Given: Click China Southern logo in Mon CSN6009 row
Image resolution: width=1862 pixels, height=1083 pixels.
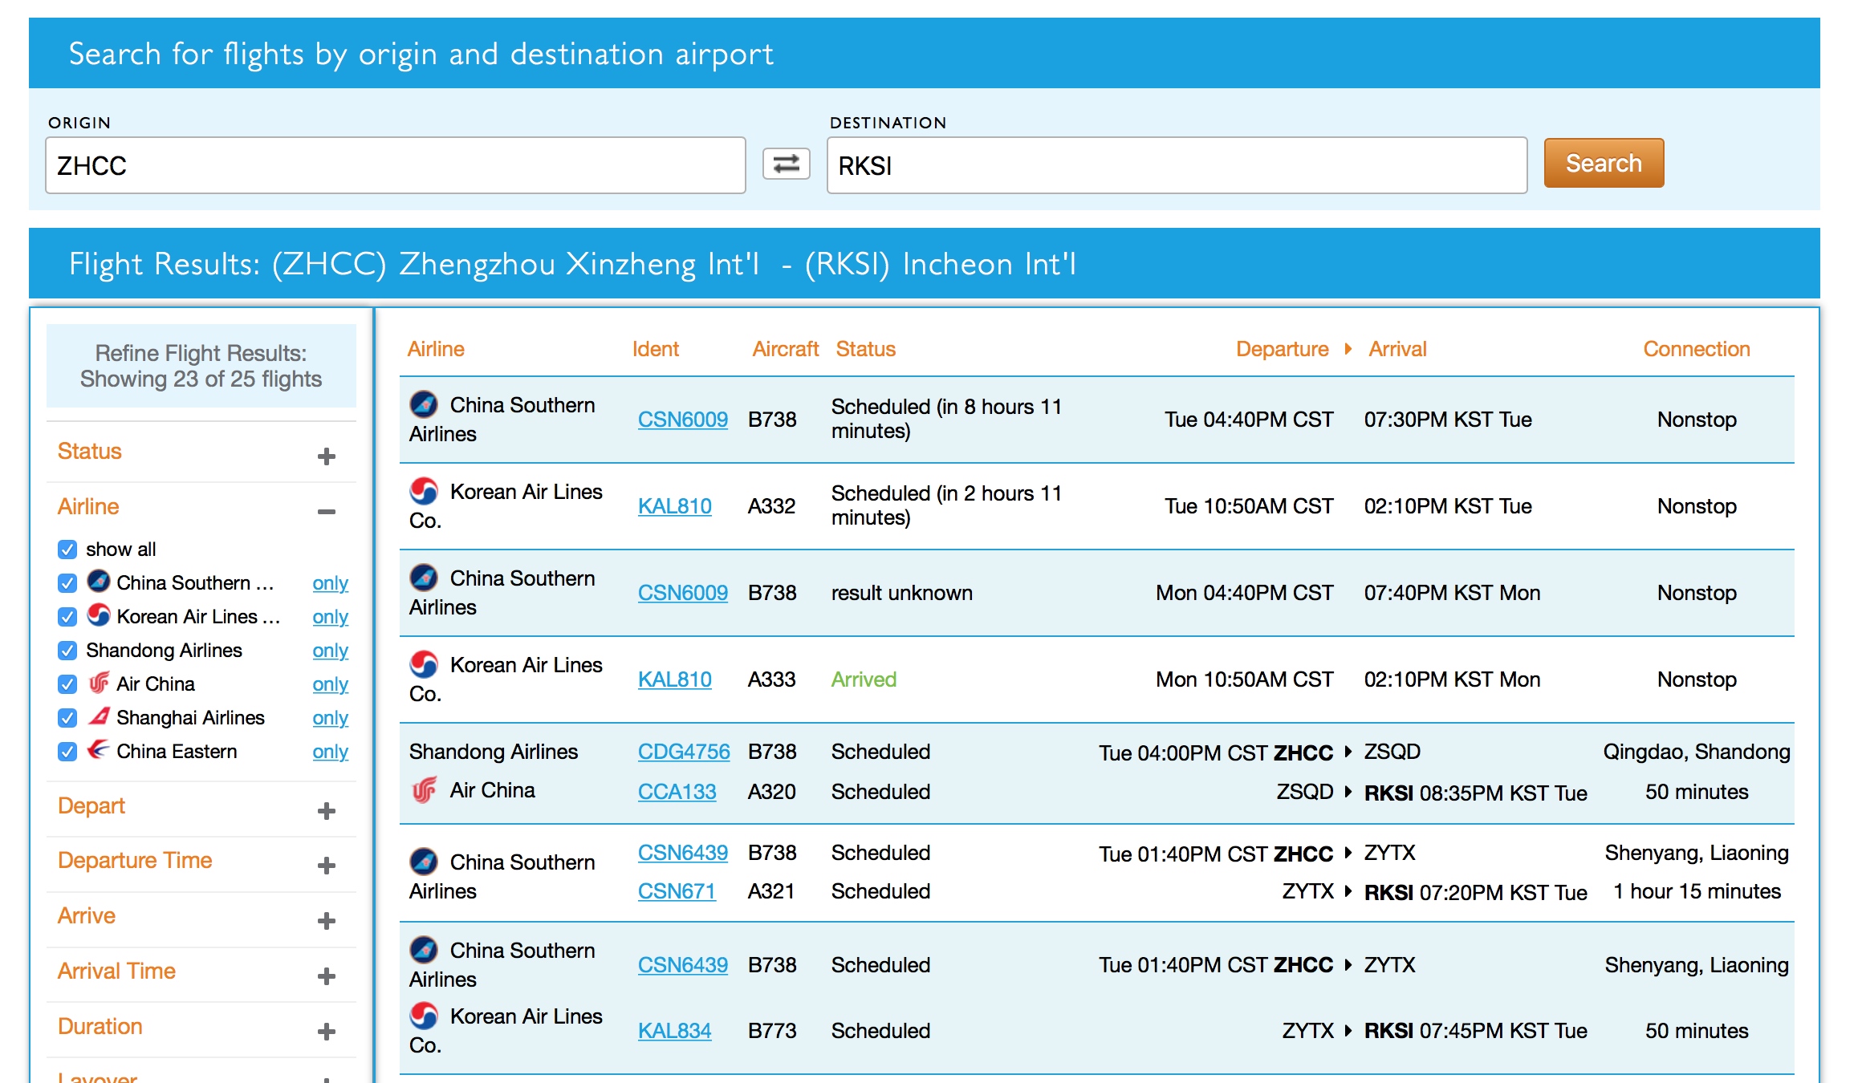Looking at the screenshot, I should point(424,577).
